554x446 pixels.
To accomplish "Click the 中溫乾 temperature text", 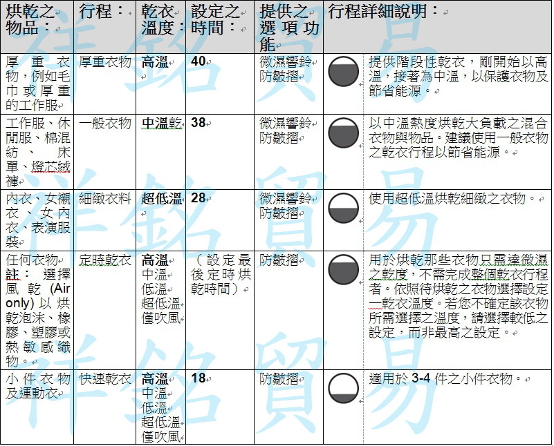I will click(161, 123).
